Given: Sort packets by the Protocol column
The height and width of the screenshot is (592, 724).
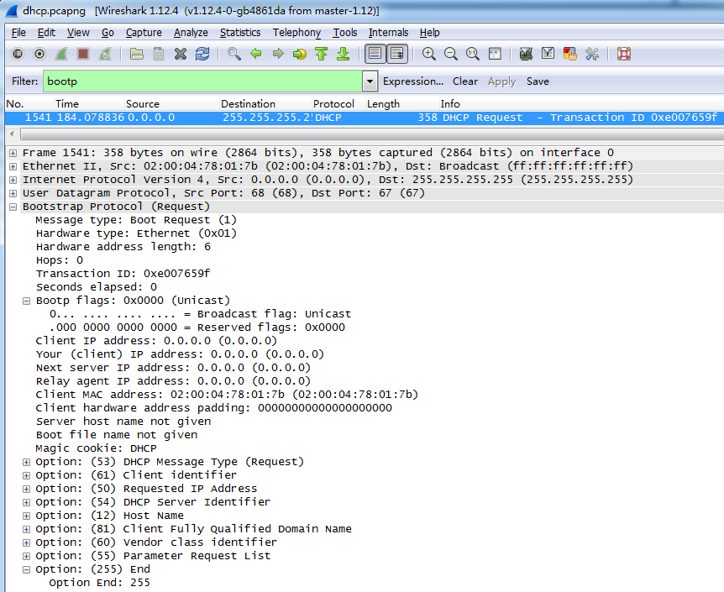Looking at the screenshot, I should (338, 104).
